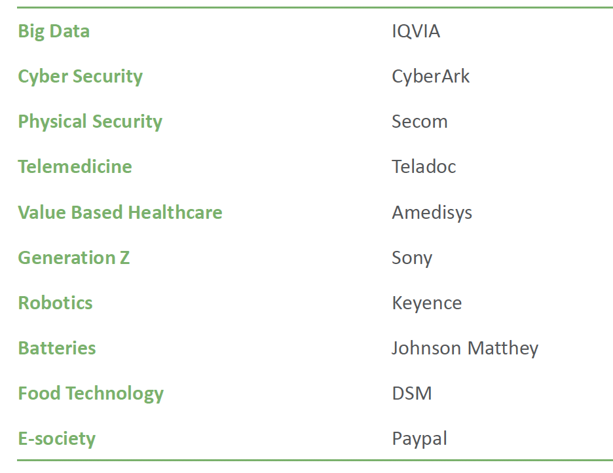Select the Paypal company name
613x473 pixels.
(419, 438)
